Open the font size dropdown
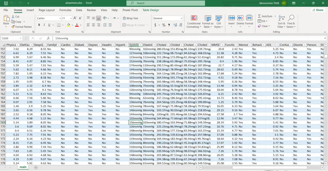The height and width of the screenshot is (171, 328). [x=71, y=18]
